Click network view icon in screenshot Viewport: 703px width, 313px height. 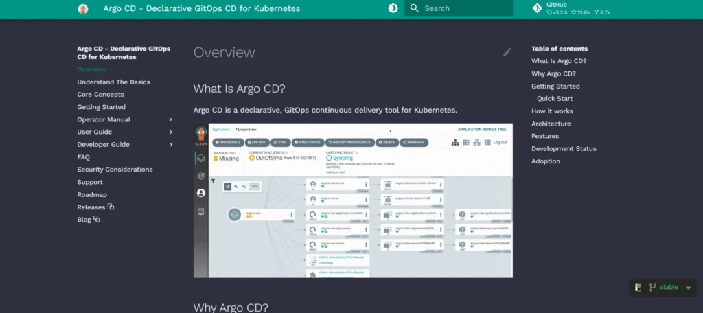476,143
